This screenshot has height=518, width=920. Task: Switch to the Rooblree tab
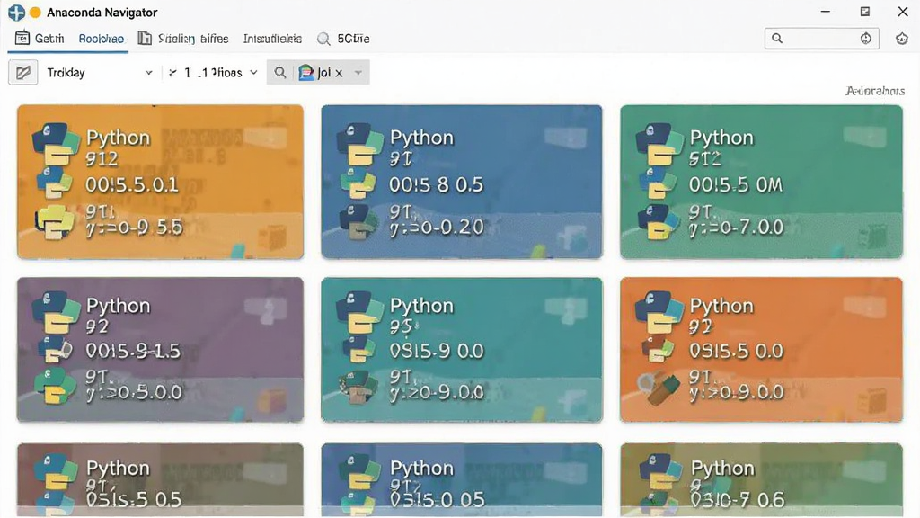[x=101, y=39]
